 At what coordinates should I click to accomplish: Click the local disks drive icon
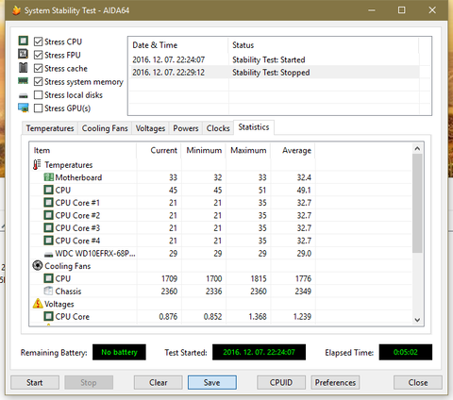pyautogui.click(x=24, y=95)
